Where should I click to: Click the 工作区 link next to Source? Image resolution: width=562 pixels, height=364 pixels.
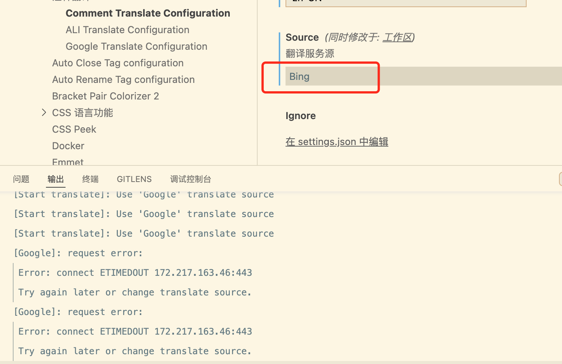pyautogui.click(x=397, y=37)
